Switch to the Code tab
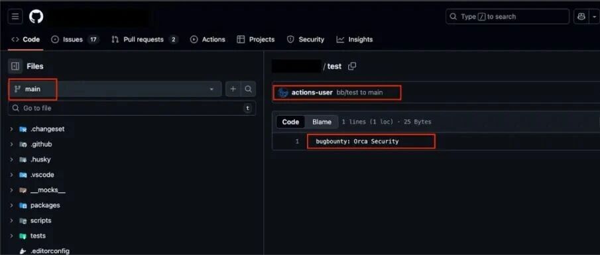The image size is (600, 255). [x=26, y=39]
